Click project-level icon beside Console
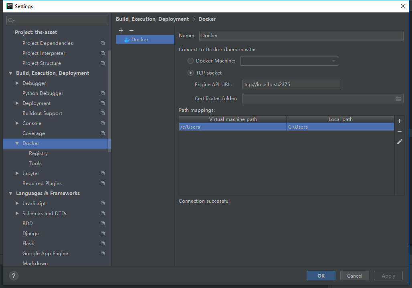This screenshot has height=288, width=412. point(103,123)
